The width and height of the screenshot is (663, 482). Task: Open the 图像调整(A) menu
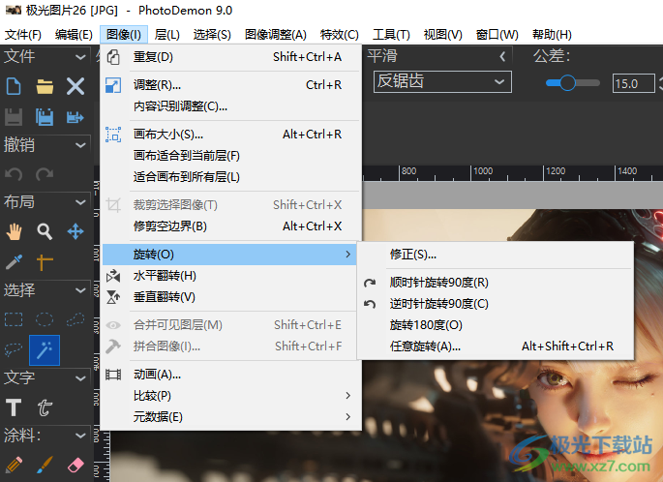[x=276, y=34]
